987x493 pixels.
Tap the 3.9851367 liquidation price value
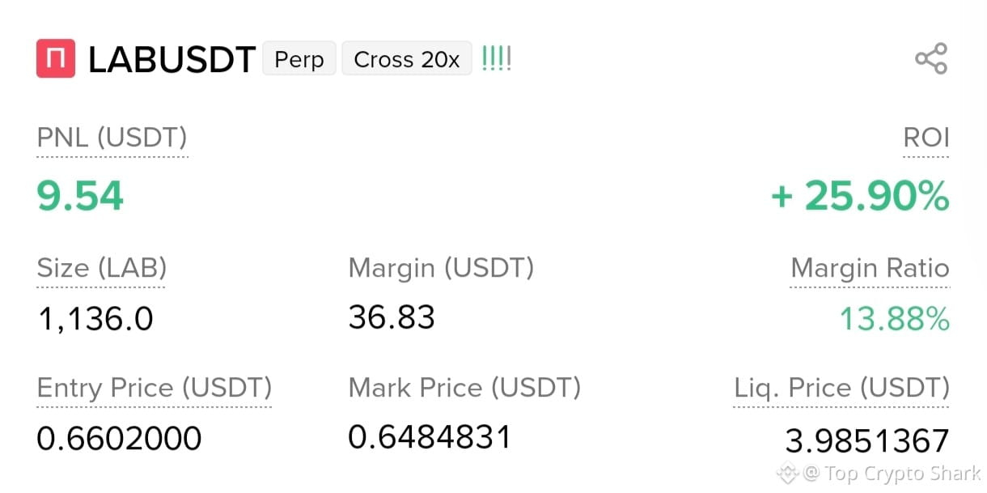pos(867,441)
